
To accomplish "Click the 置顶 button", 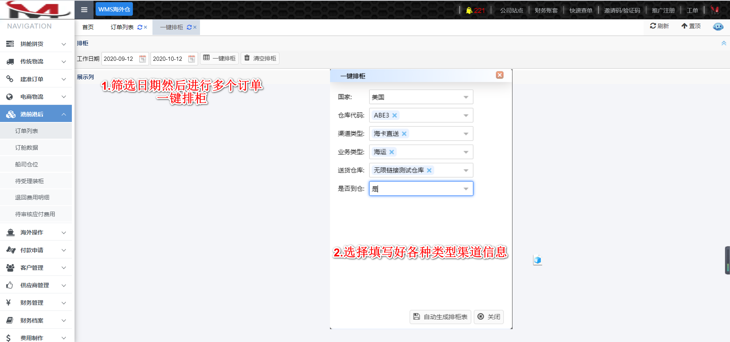I will [x=691, y=26].
